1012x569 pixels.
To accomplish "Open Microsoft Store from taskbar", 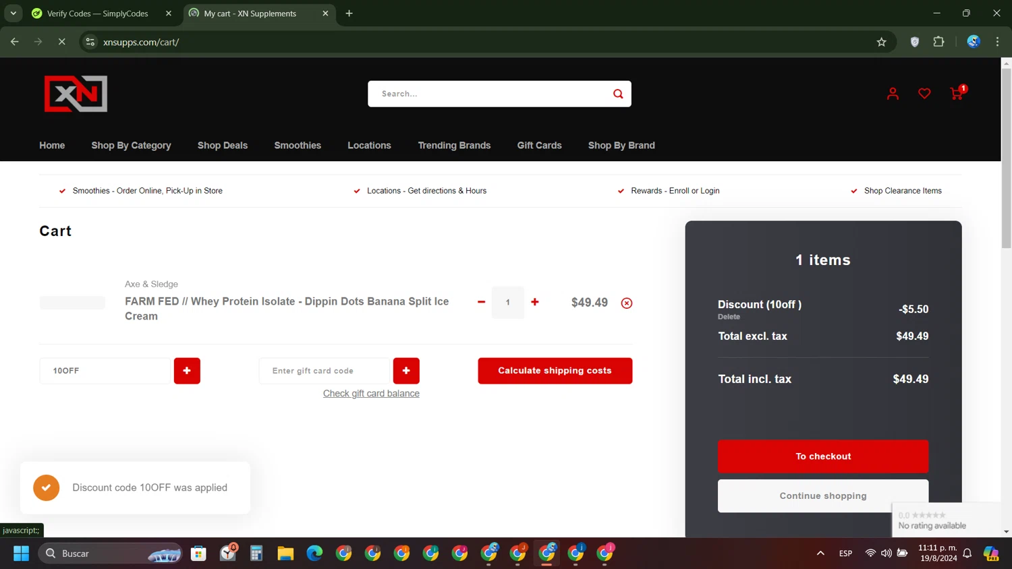I will (x=198, y=553).
